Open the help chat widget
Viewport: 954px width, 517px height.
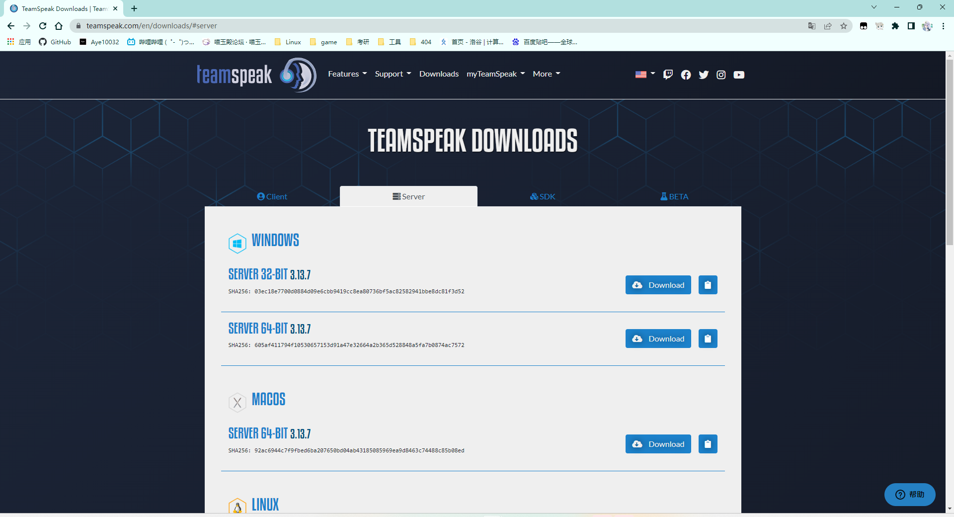tap(910, 494)
